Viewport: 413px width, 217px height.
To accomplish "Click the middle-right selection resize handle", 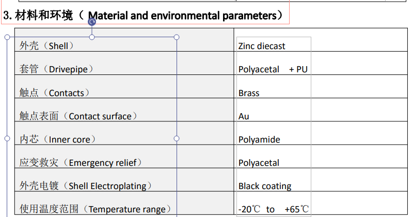I will 177,138.
